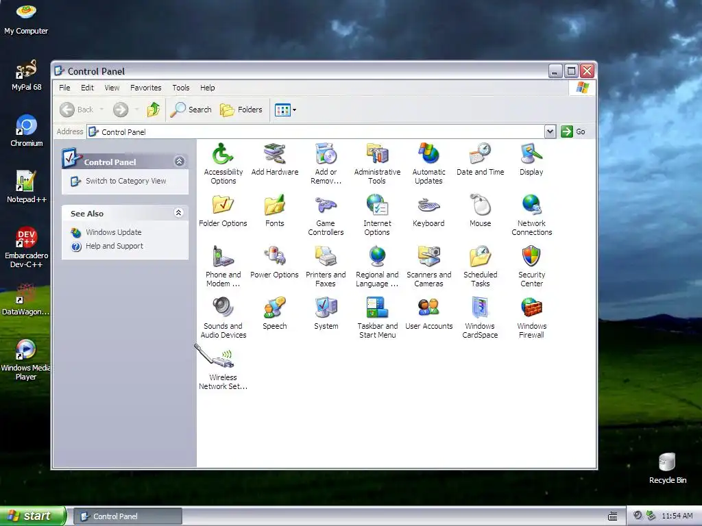Click the Start button
Image resolution: width=702 pixels, height=526 pixels.
point(33,516)
